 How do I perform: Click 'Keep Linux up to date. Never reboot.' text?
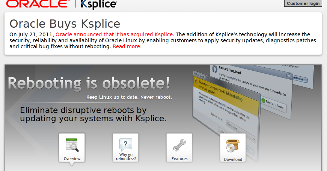click(x=129, y=97)
